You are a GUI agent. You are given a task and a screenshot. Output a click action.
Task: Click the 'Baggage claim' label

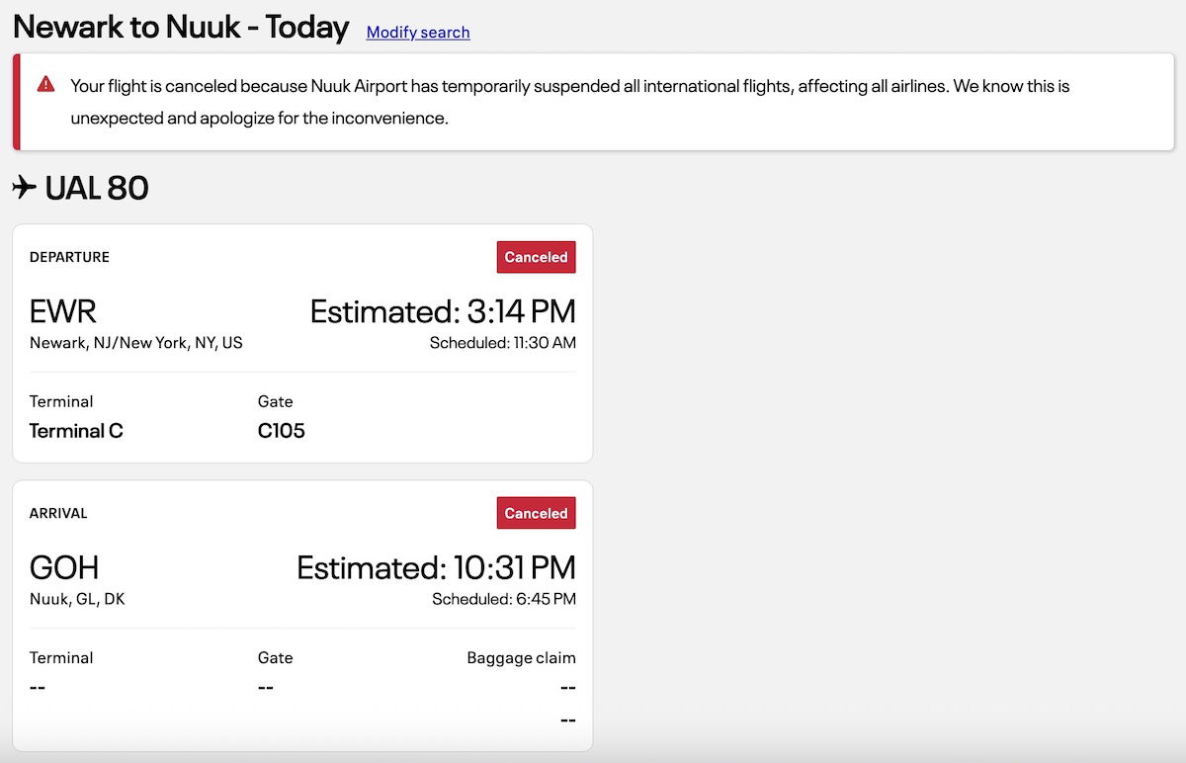click(x=522, y=657)
